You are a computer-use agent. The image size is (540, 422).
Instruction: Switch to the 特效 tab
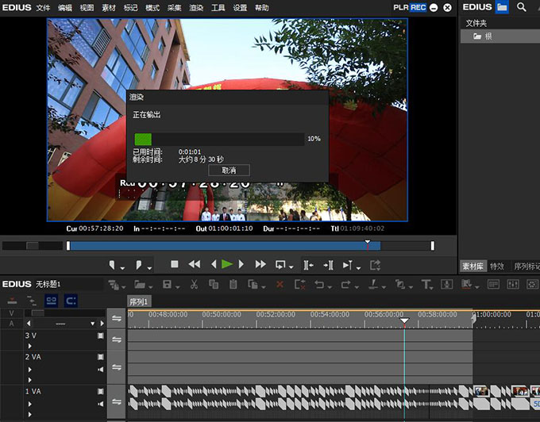coord(497,267)
